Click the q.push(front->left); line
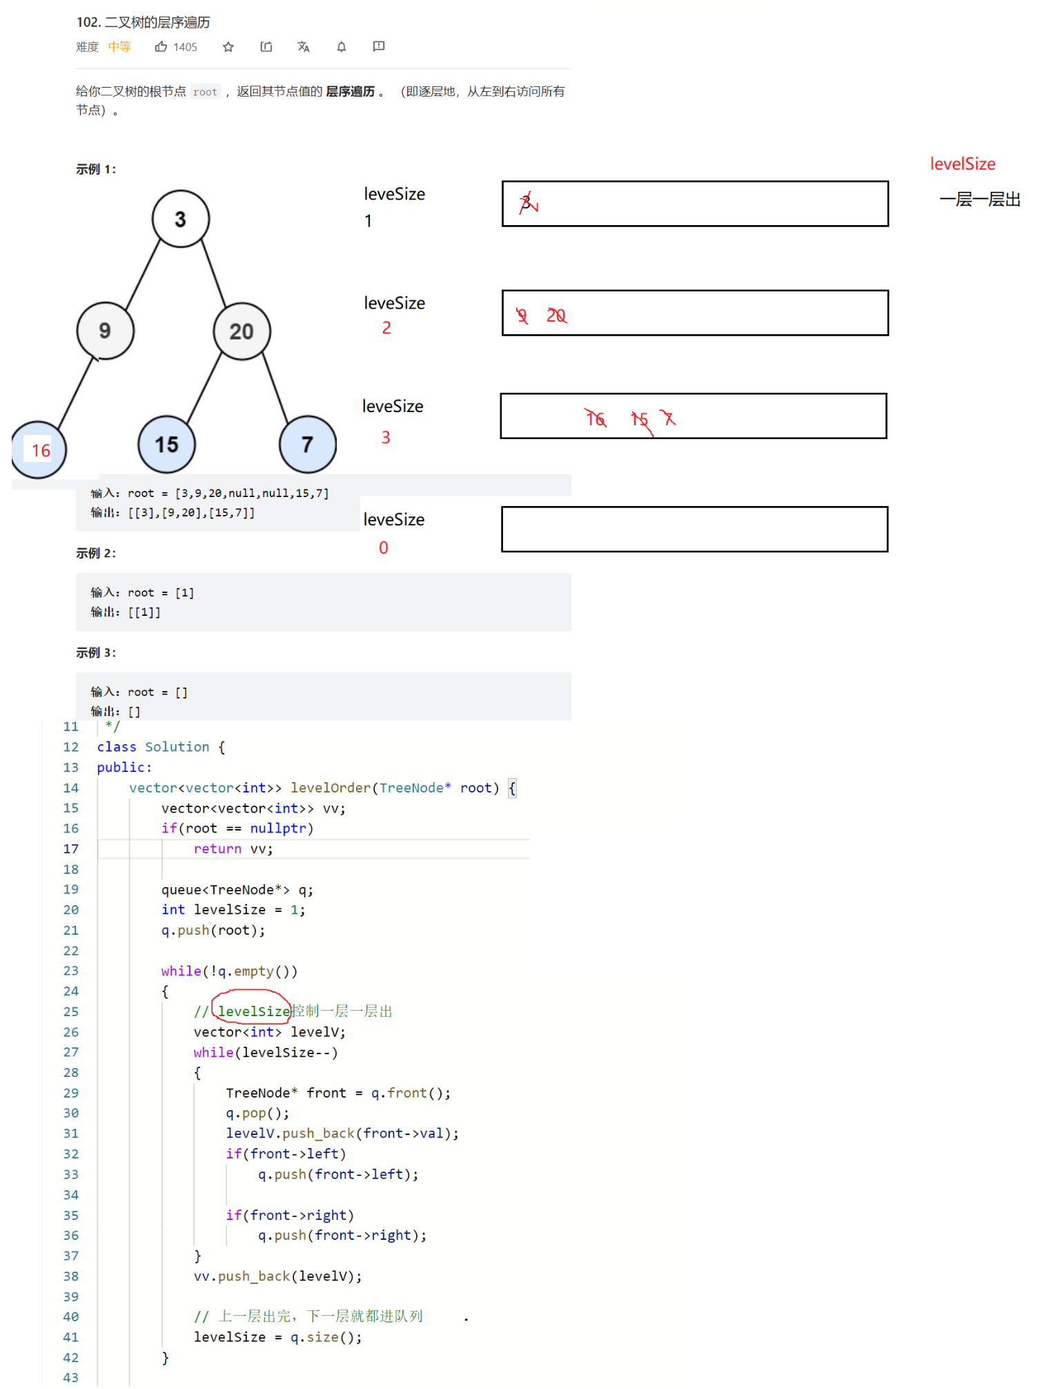The width and height of the screenshot is (1042, 1389). [x=338, y=1174]
